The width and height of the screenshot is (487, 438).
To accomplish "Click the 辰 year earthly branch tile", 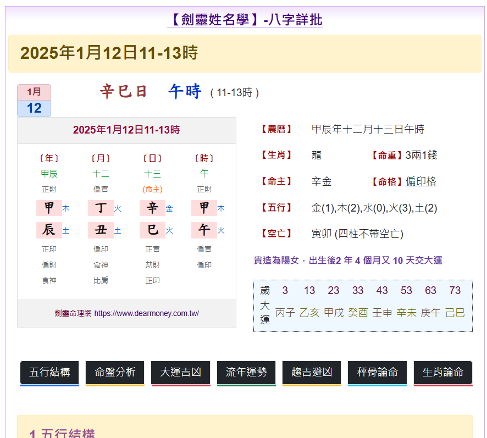I will 49,230.
